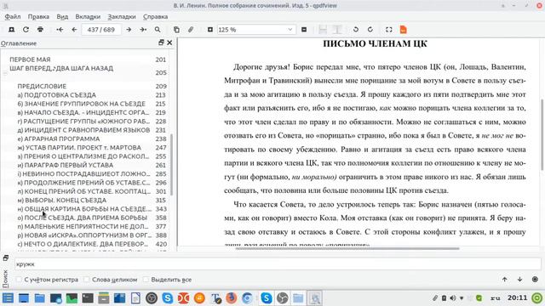Enable the Слова целиком checkbox
545x306 pixels.
(x=87, y=280)
